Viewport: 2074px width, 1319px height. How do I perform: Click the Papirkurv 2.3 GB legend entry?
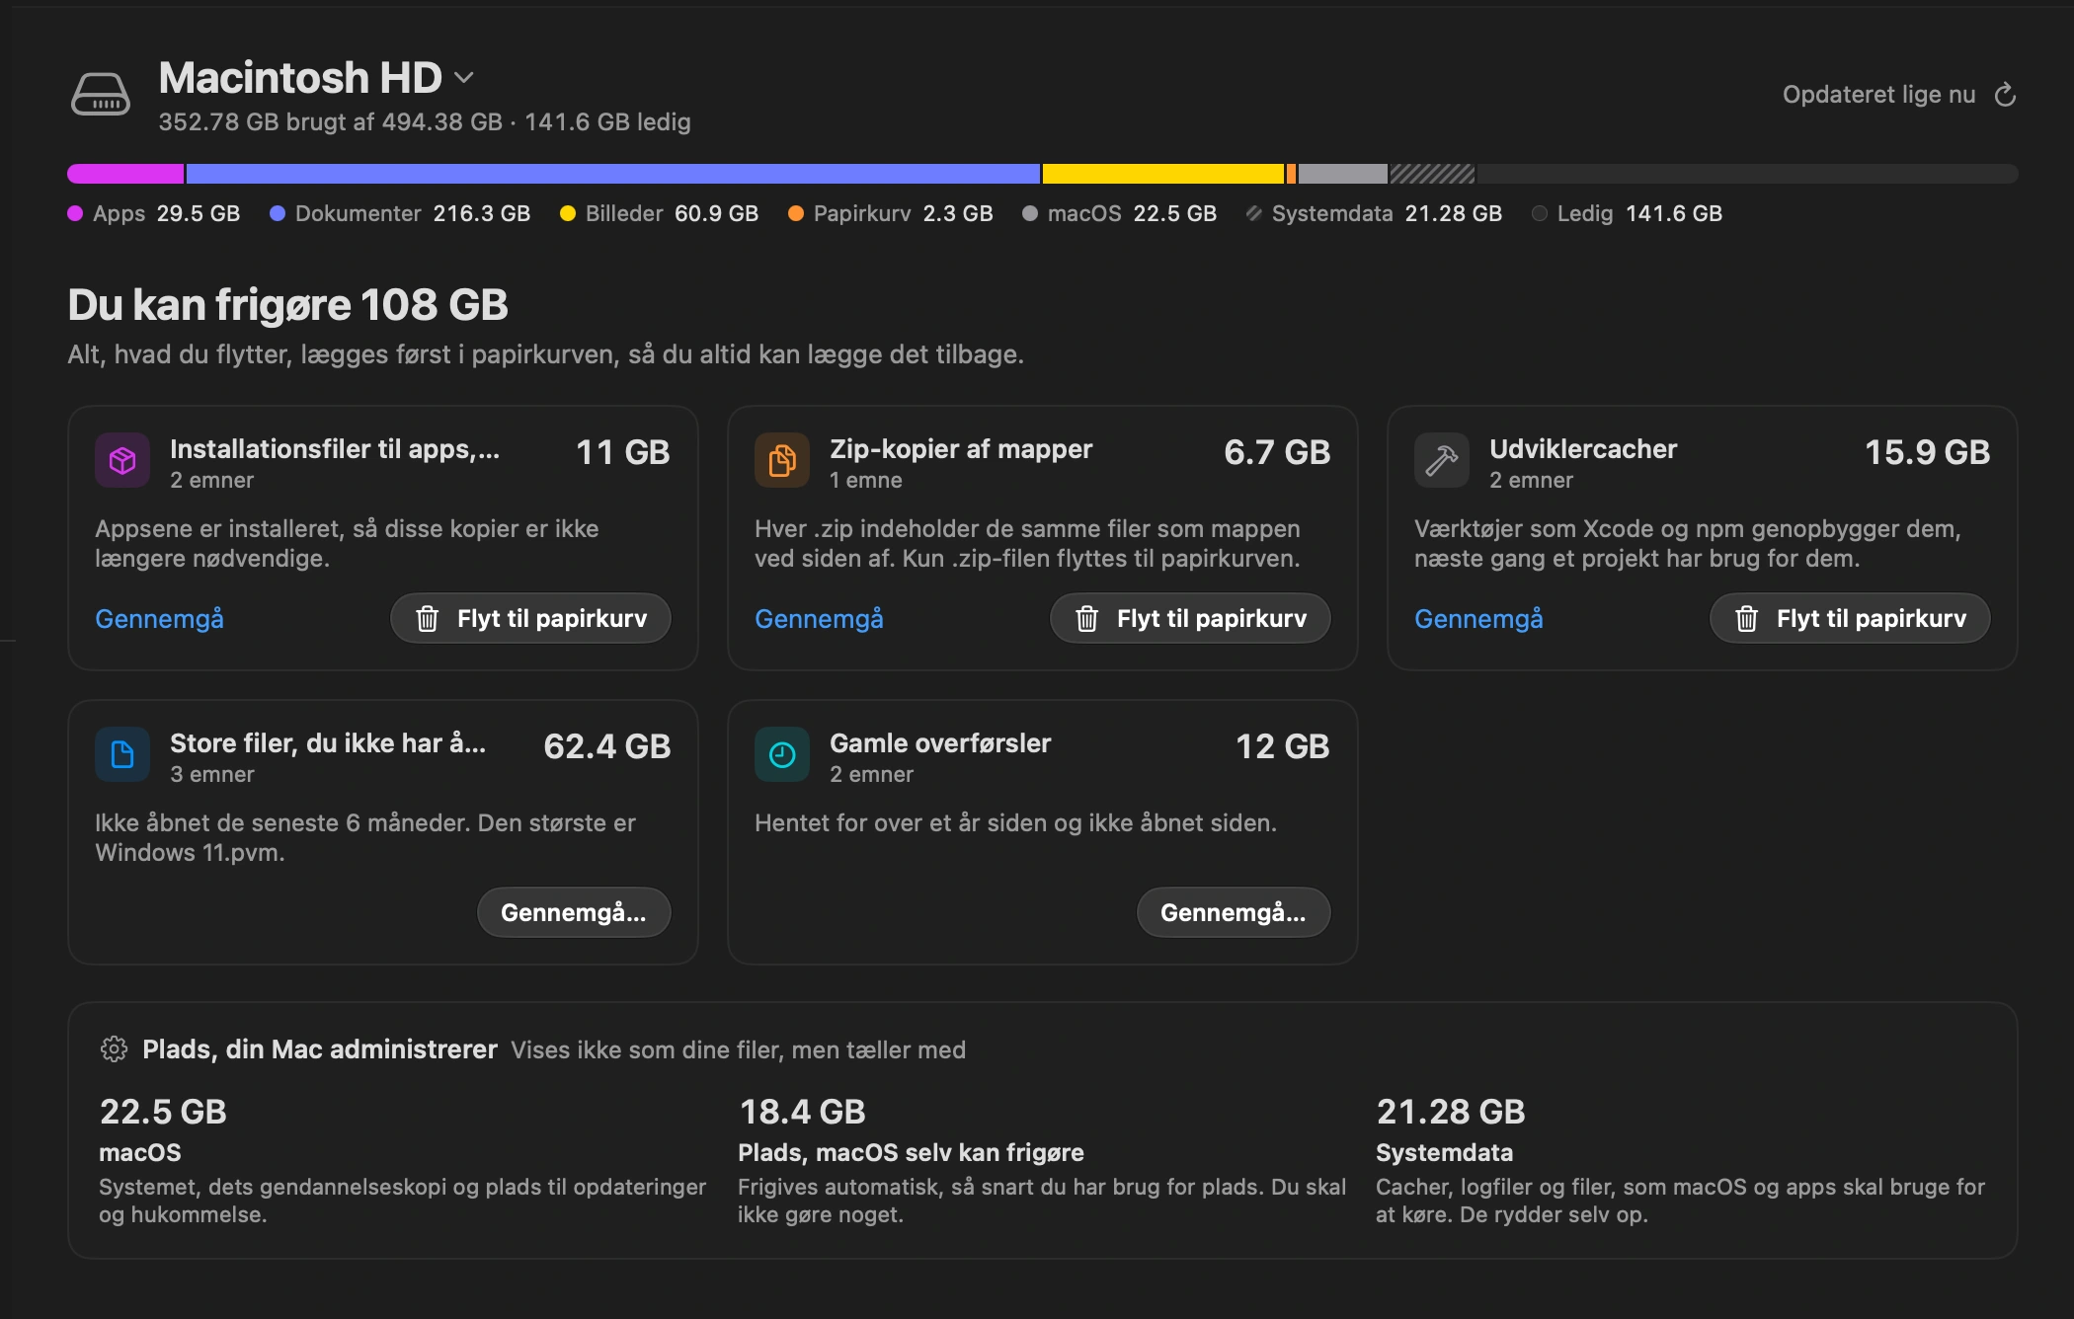890,213
